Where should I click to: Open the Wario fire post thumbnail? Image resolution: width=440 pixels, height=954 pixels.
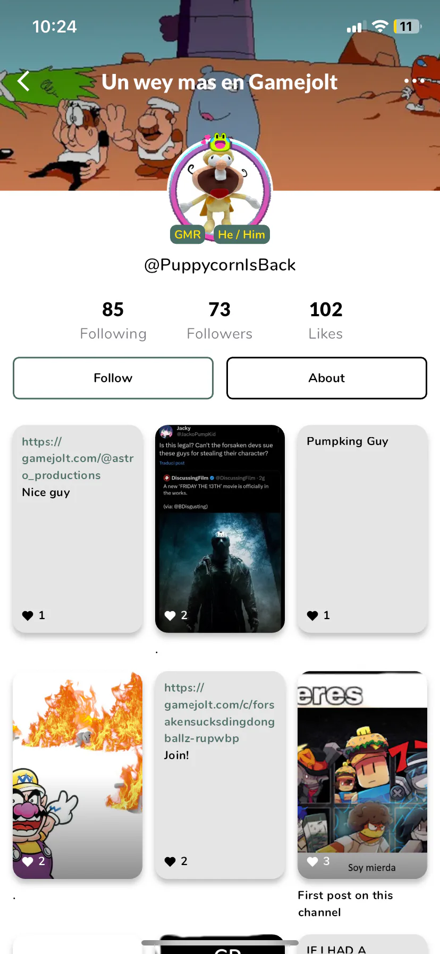coord(78,775)
